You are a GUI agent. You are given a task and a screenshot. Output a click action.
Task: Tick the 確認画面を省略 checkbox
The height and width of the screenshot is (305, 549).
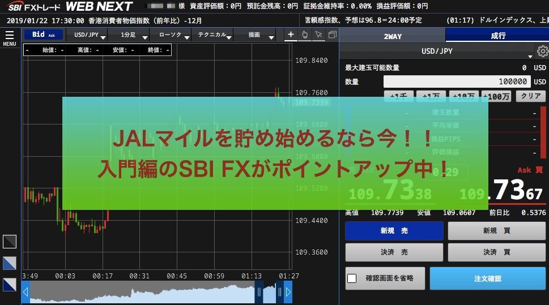coord(352,278)
